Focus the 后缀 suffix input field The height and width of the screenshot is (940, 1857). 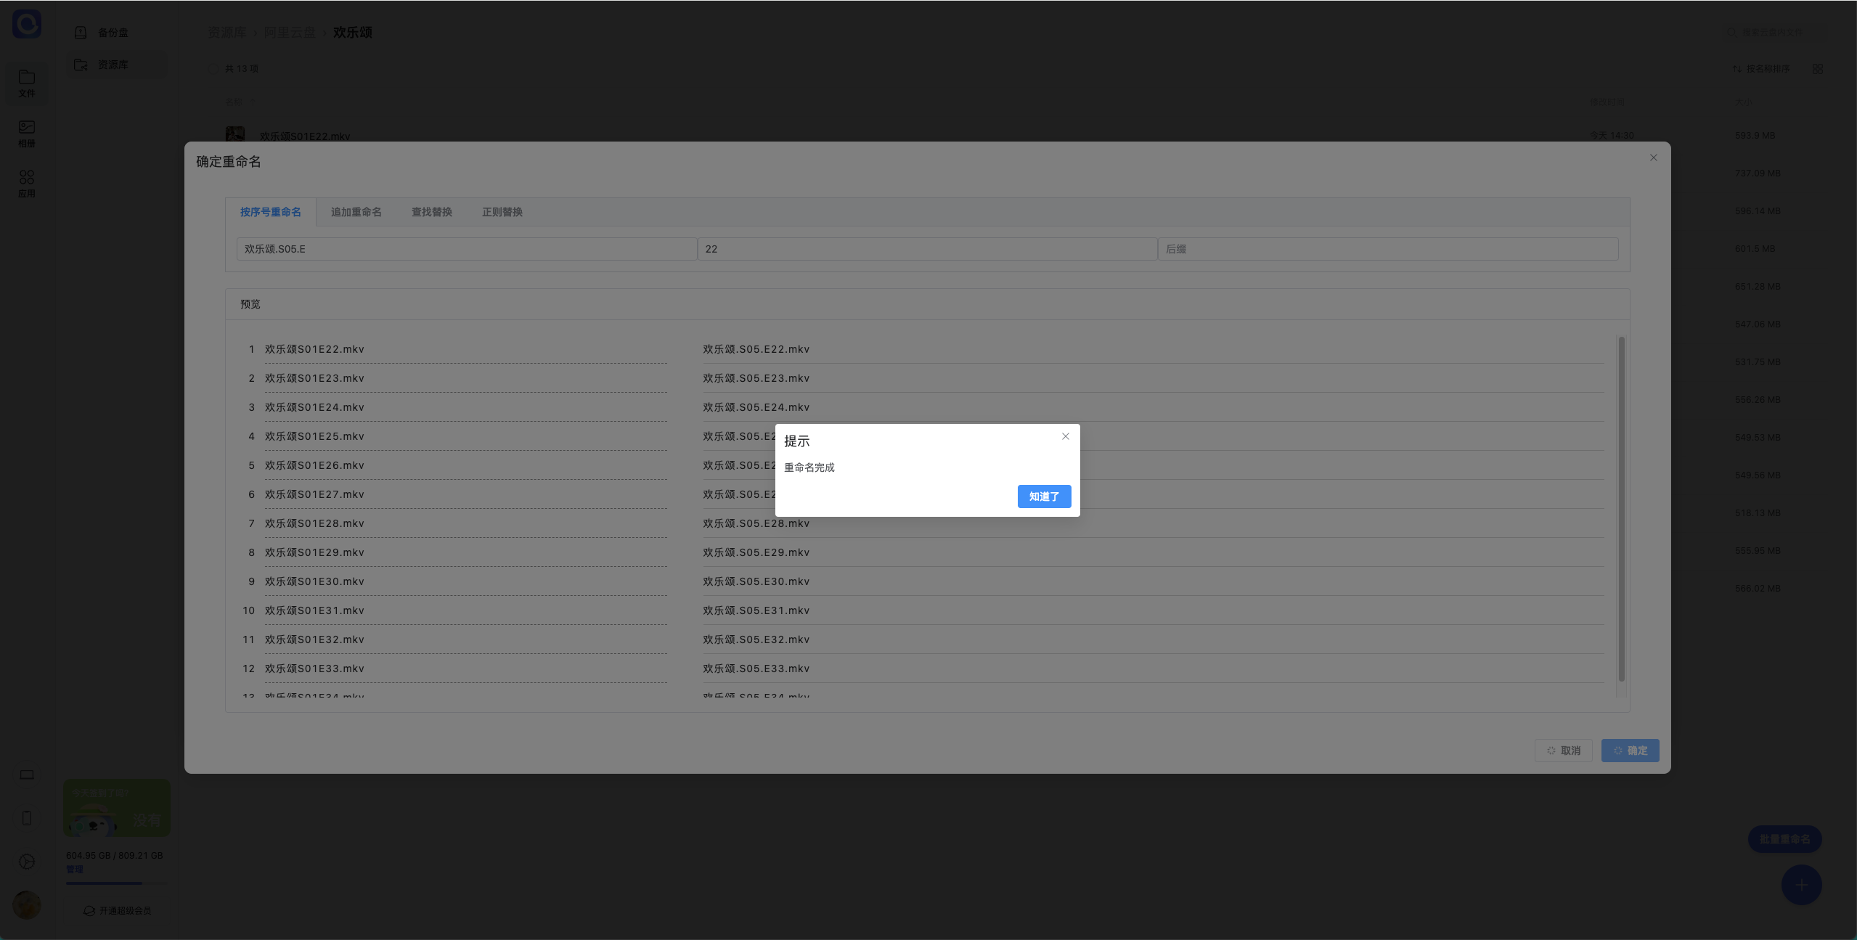coord(1387,249)
